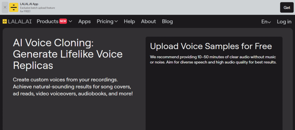295x130 pixels.
Task: Dismiss the LALAL.AI App banner
Action: 5,7
